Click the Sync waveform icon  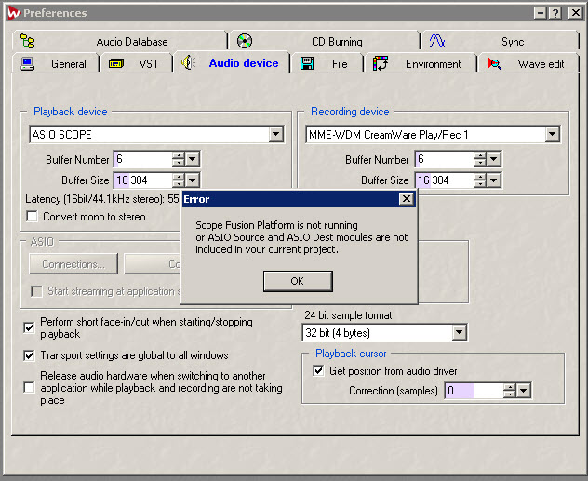point(436,41)
